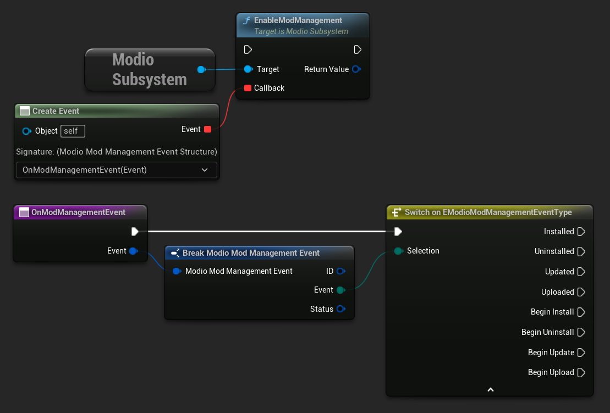
Task: Click the Modio Mod Management Event input pin
Action: click(x=177, y=271)
